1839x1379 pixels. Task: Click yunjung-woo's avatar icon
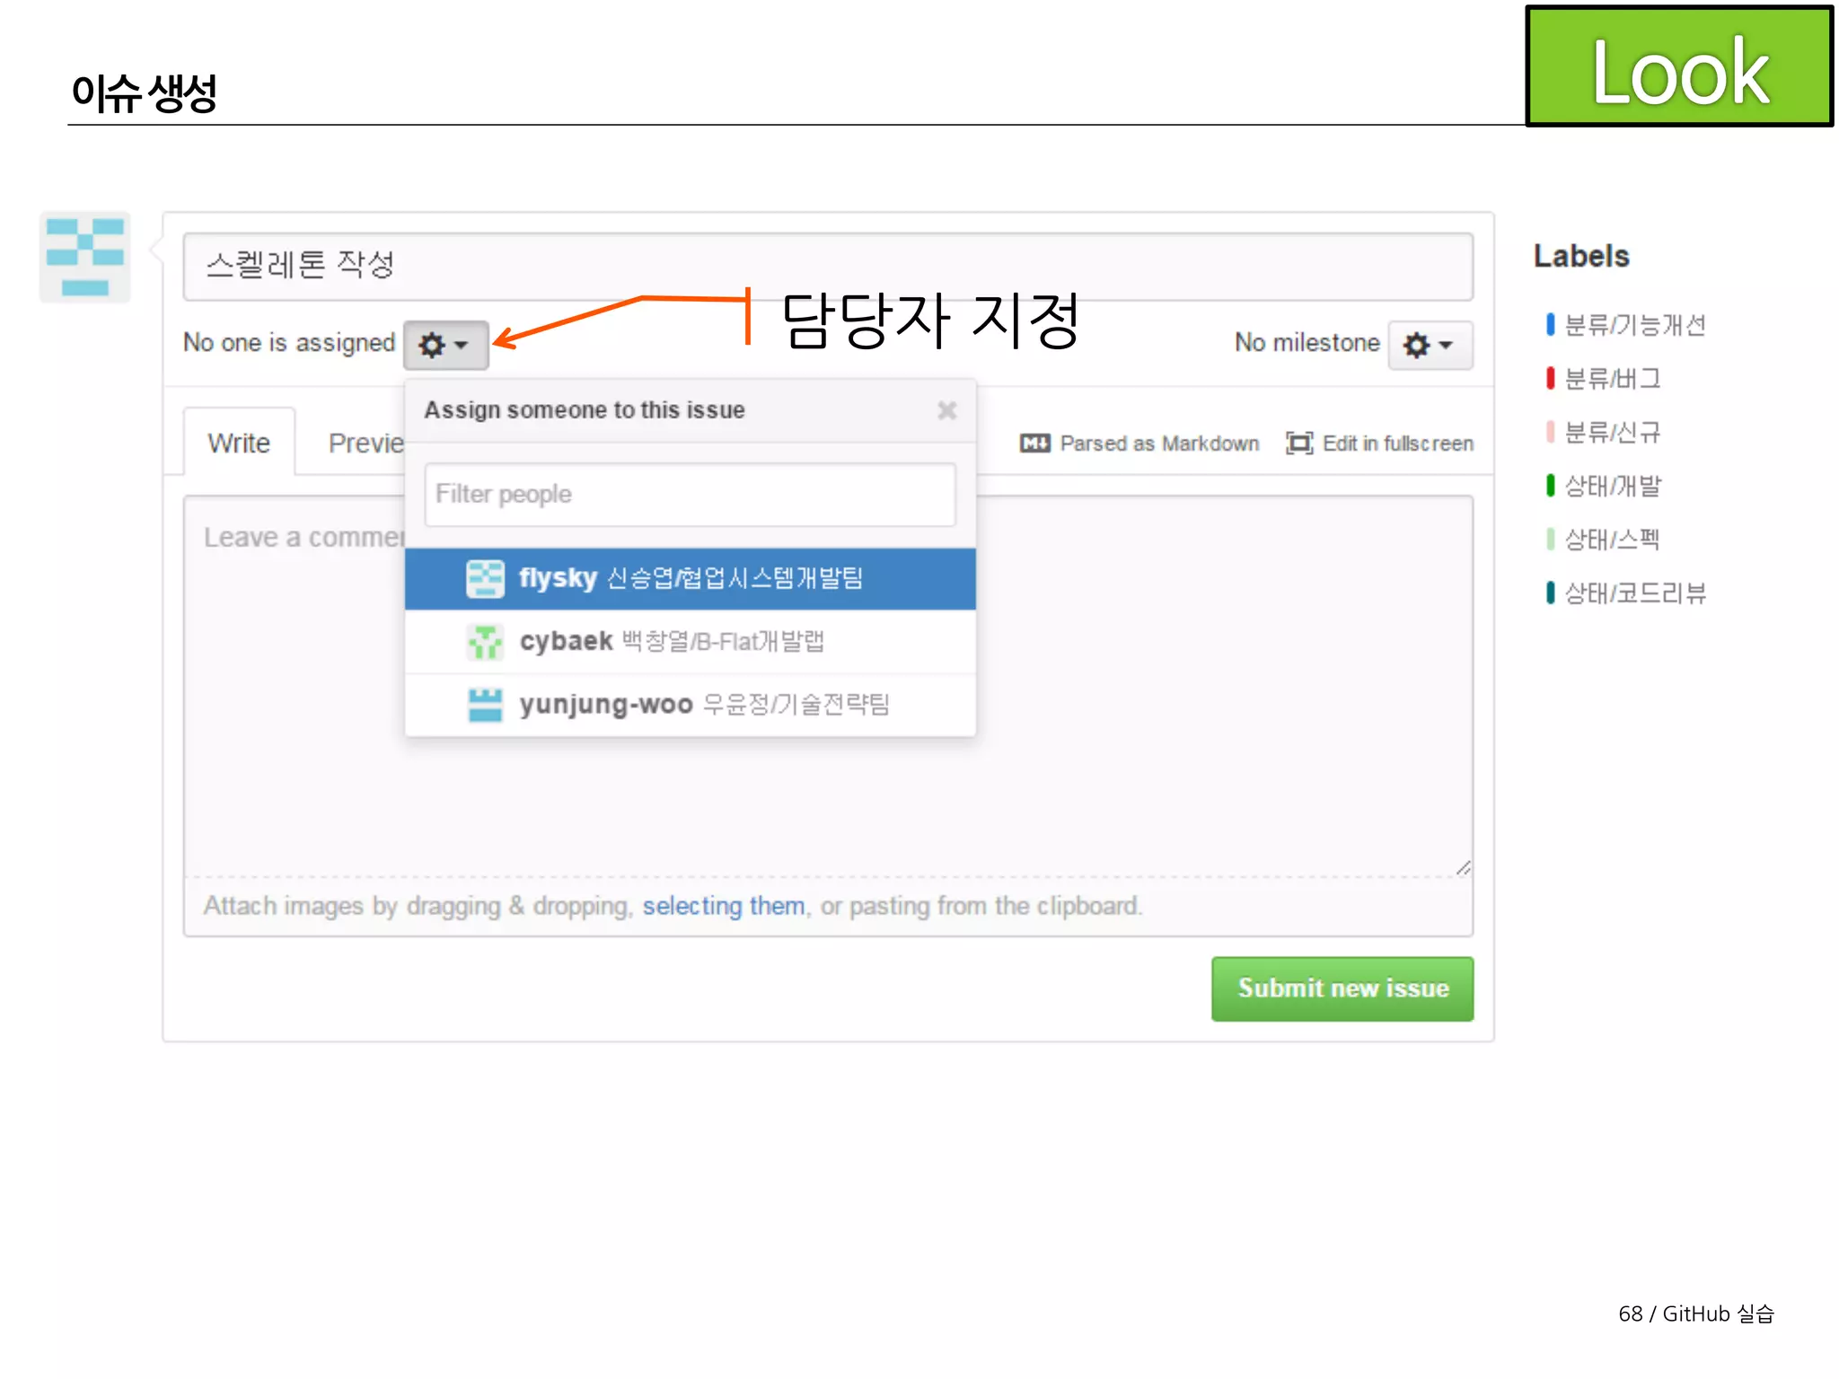pyautogui.click(x=485, y=705)
